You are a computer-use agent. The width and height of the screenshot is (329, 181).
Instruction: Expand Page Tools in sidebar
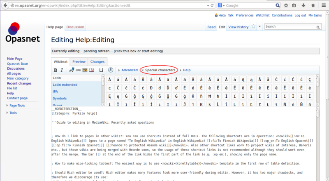(x=17, y=106)
